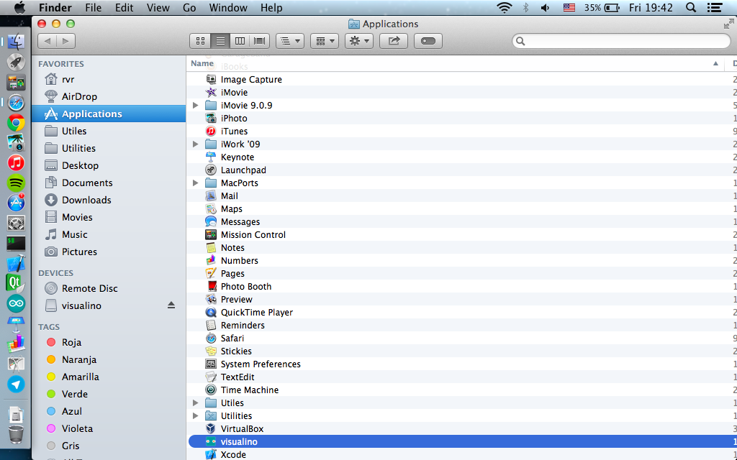Go back with the left arrow button
Image resolution: width=737 pixels, height=460 pixels.
pyautogui.click(x=47, y=41)
